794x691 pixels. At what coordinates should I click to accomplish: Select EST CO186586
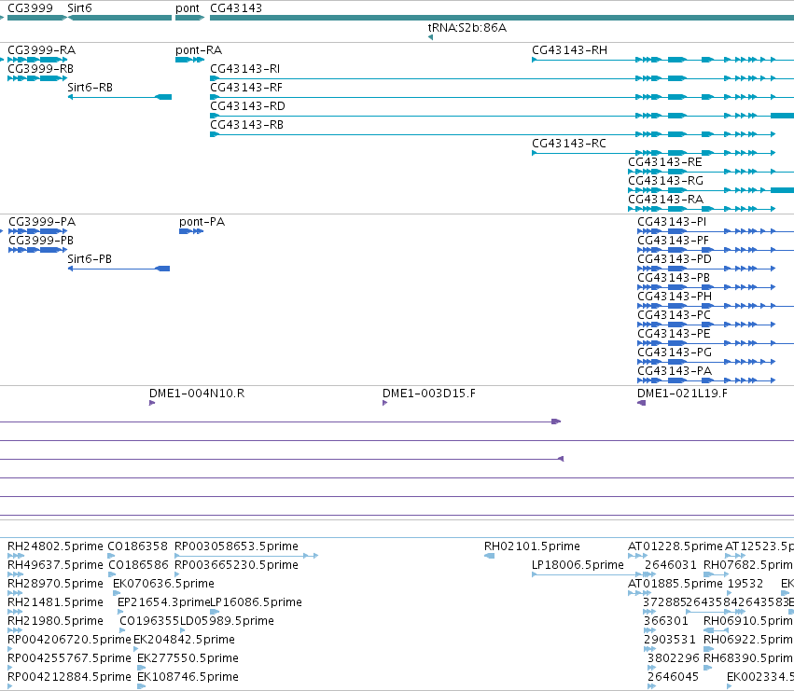click(138, 565)
